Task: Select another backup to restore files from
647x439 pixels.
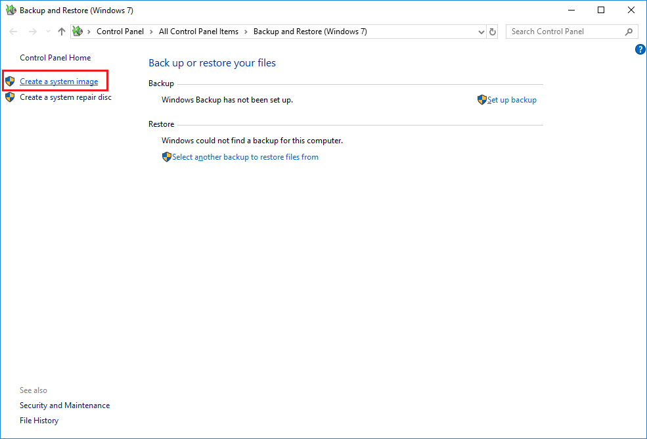Action: [245, 157]
